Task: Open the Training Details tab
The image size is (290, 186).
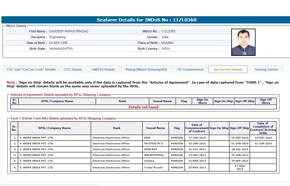Action: tap(266, 69)
